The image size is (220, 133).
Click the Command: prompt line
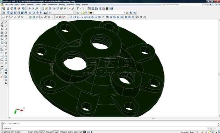(105, 128)
